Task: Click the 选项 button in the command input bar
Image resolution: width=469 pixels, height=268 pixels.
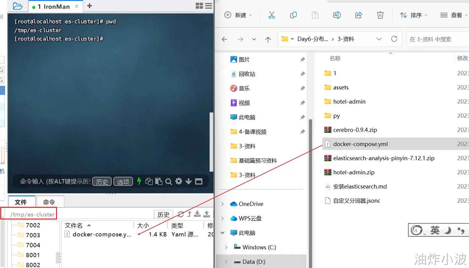Action: pyautogui.click(x=123, y=182)
